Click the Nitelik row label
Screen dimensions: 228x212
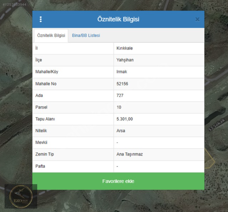(x=41, y=131)
